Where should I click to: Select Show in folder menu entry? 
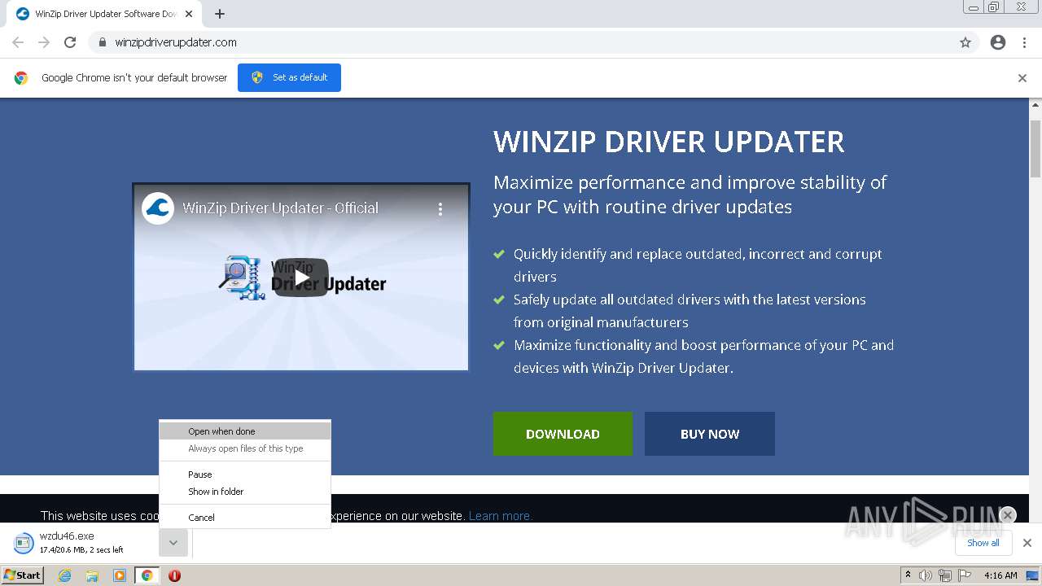pyautogui.click(x=245, y=492)
